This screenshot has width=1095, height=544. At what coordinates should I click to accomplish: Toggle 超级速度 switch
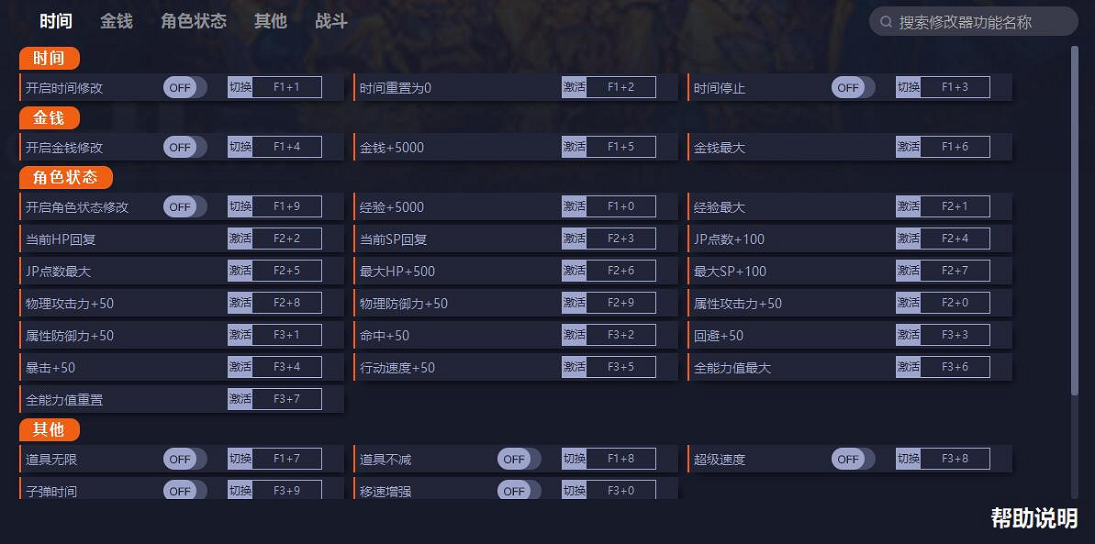(x=853, y=459)
